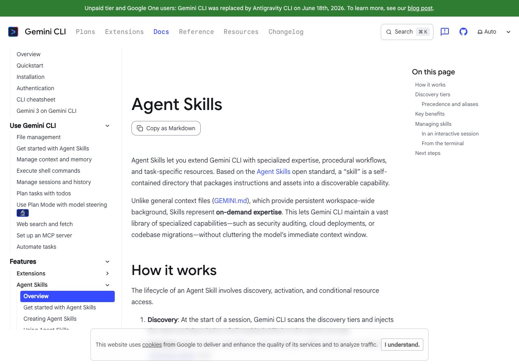Open the GEMINI.md link
Viewport: 519px width, 364px height.
pos(231,201)
